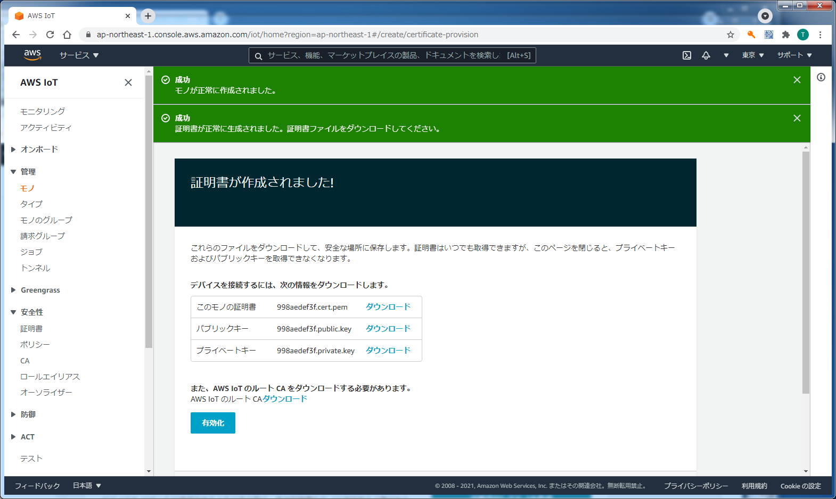Open the 日本語 language selector
This screenshot has height=499, width=836.
(x=87, y=486)
